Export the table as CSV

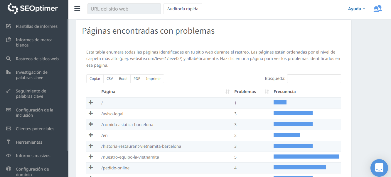(x=110, y=79)
